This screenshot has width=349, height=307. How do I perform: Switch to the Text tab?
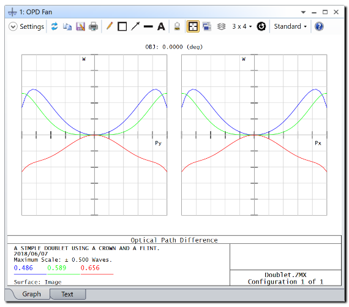pyautogui.click(x=67, y=294)
